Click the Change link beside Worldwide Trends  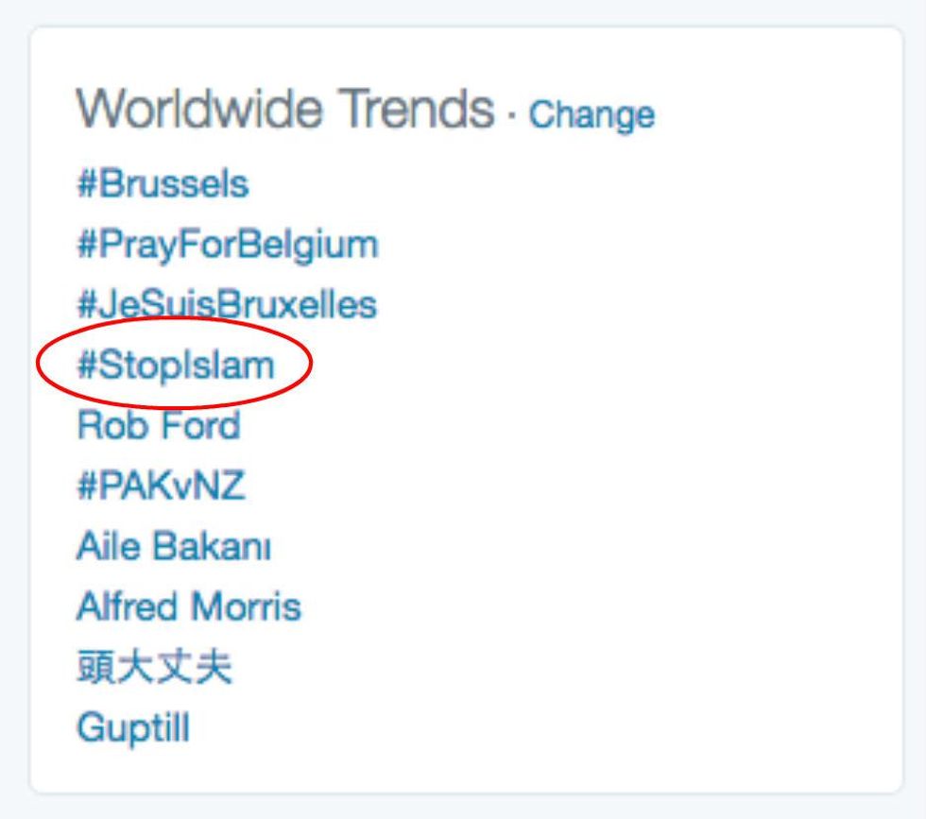coord(592,114)
